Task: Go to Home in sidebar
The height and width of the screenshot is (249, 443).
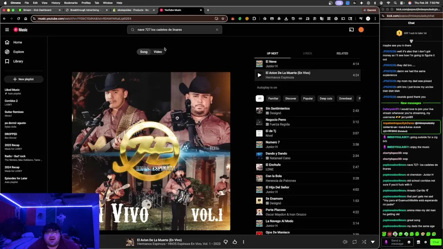Action: [x=18, y=42]
